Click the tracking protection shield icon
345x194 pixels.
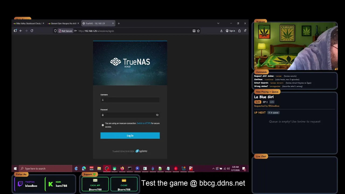55,31
